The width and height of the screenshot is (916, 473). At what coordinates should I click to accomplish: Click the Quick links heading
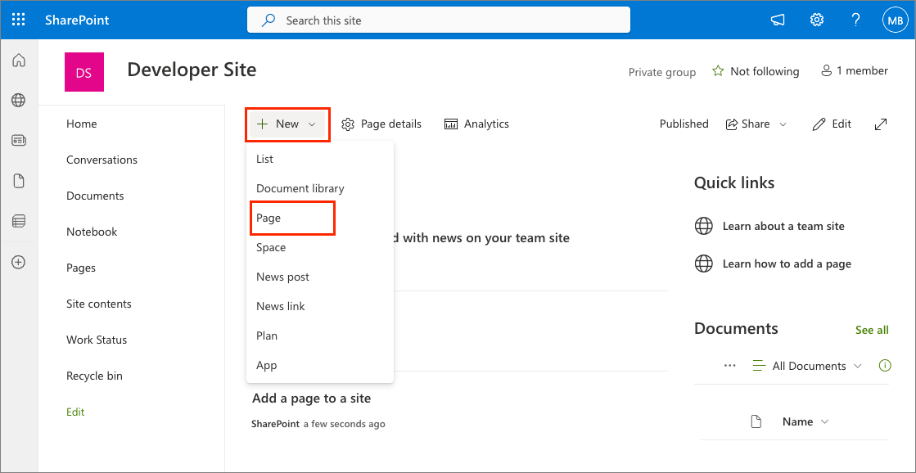734,182
